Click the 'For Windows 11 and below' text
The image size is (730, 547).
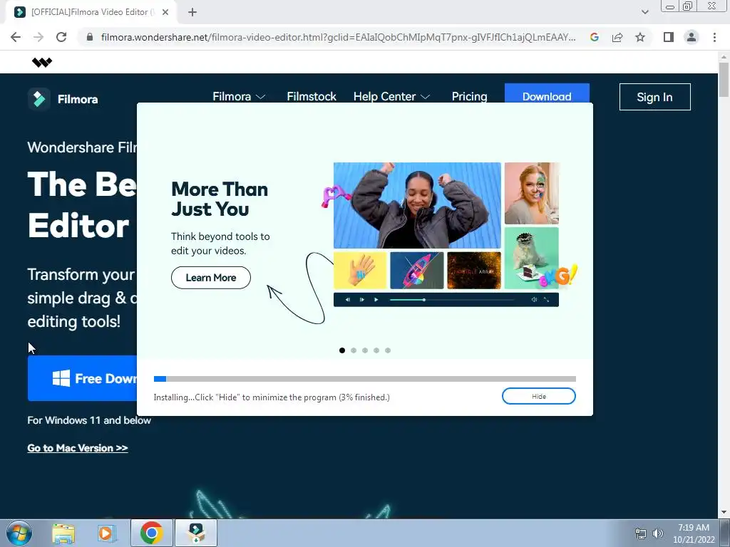pyautogui.click(x=89, y=420)
